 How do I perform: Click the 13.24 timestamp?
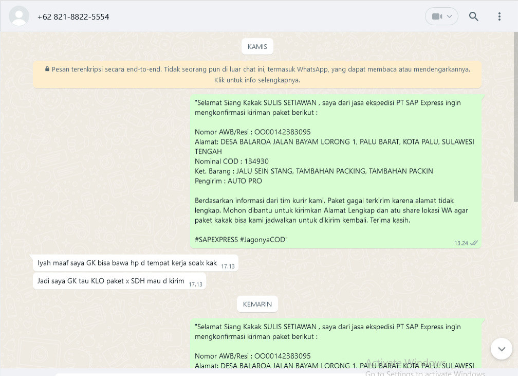coord(461,243)
